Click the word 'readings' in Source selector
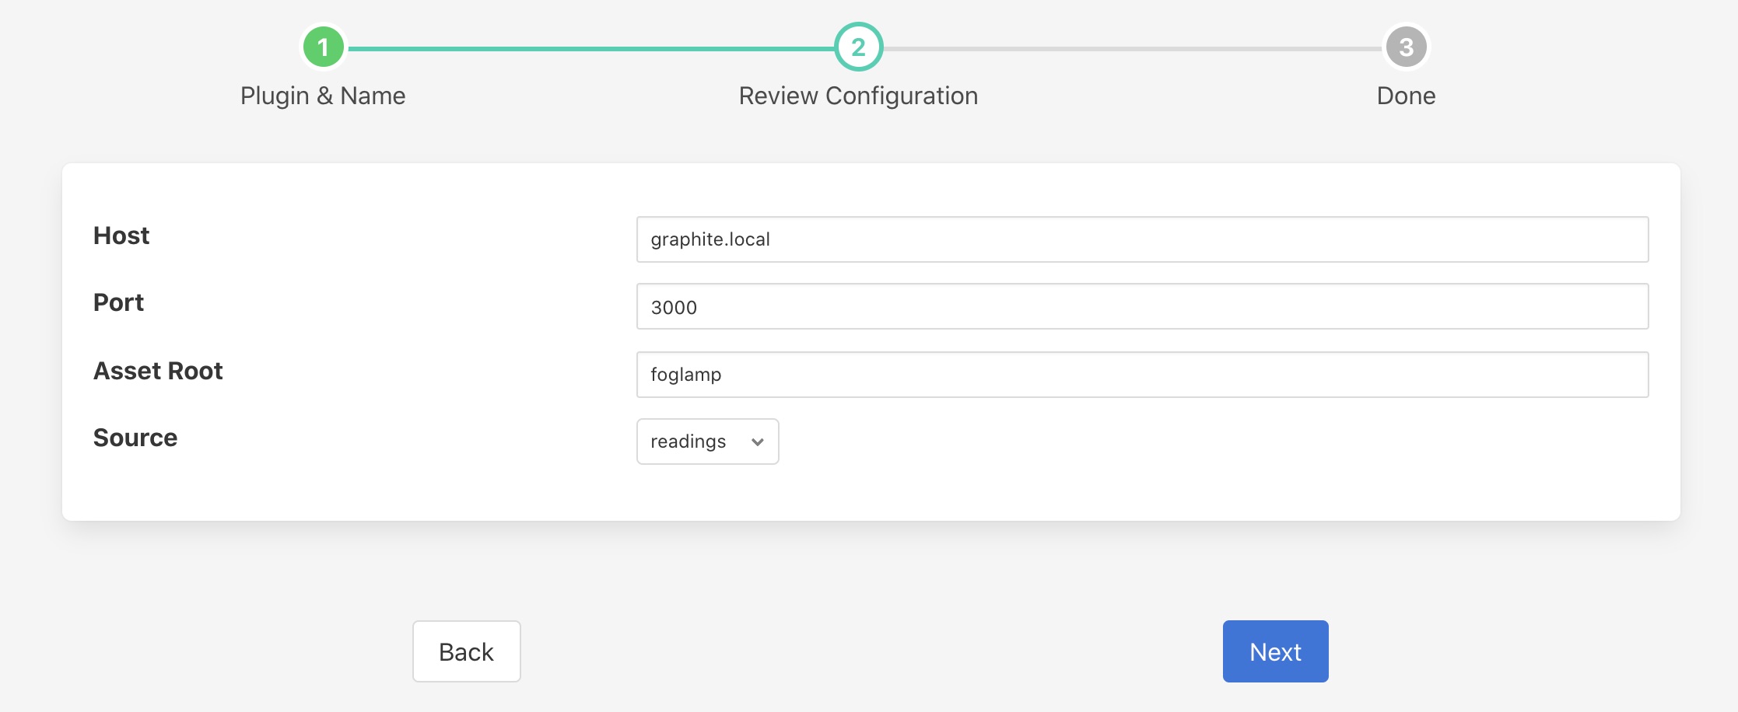 [x=688, y=442]
